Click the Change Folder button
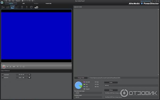 point(81,78)
